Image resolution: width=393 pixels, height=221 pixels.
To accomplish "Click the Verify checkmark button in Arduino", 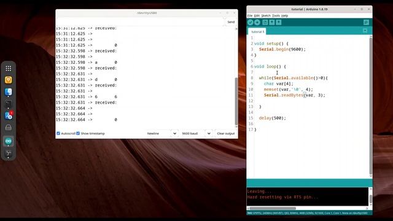I will pos(250,22).
